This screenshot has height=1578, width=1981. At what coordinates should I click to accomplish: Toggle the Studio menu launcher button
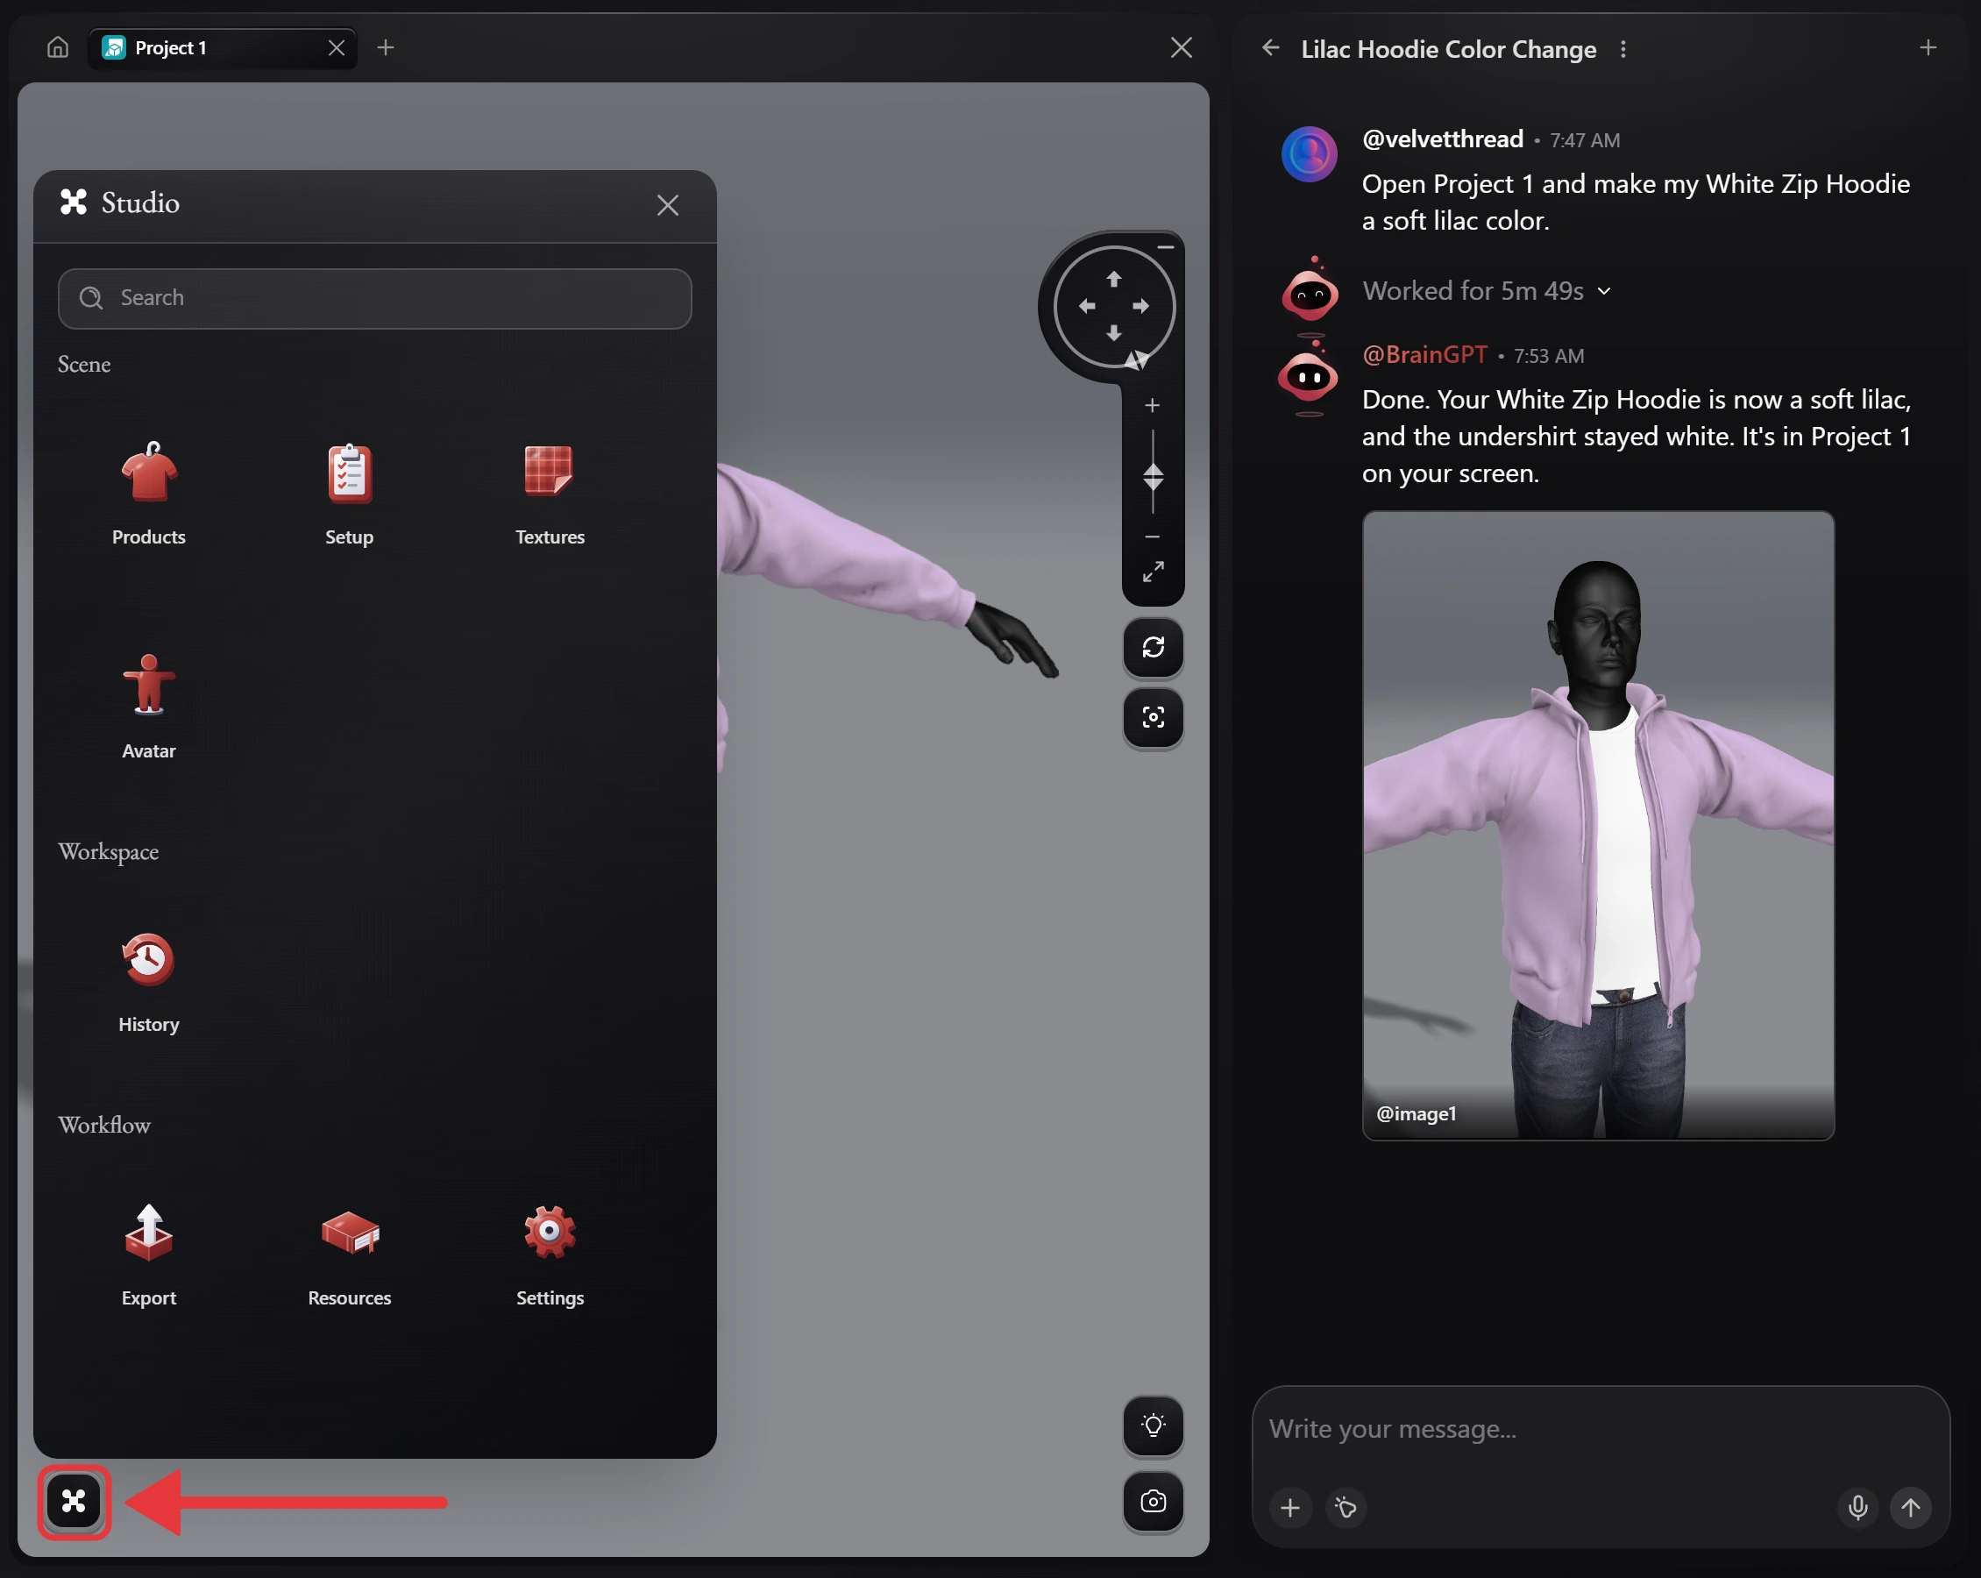click(x=74, y=1502)
